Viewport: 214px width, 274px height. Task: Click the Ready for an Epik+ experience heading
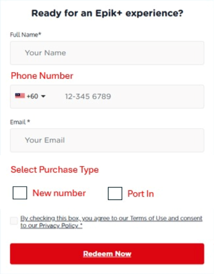click(x=107, y=13)
